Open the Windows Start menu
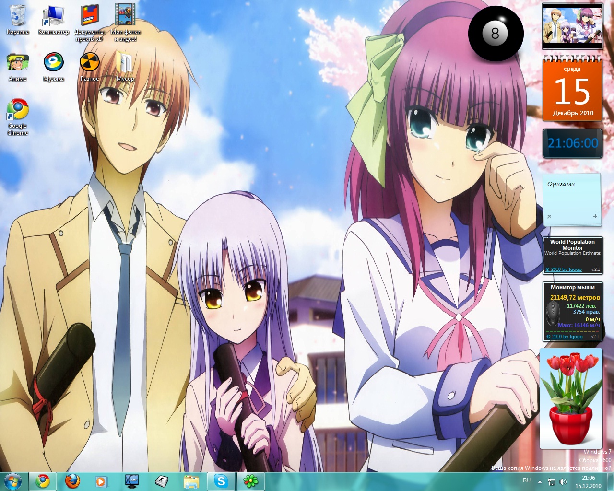Image resolution: width=614 pixels, height=491 pixels. click(12, 481)
